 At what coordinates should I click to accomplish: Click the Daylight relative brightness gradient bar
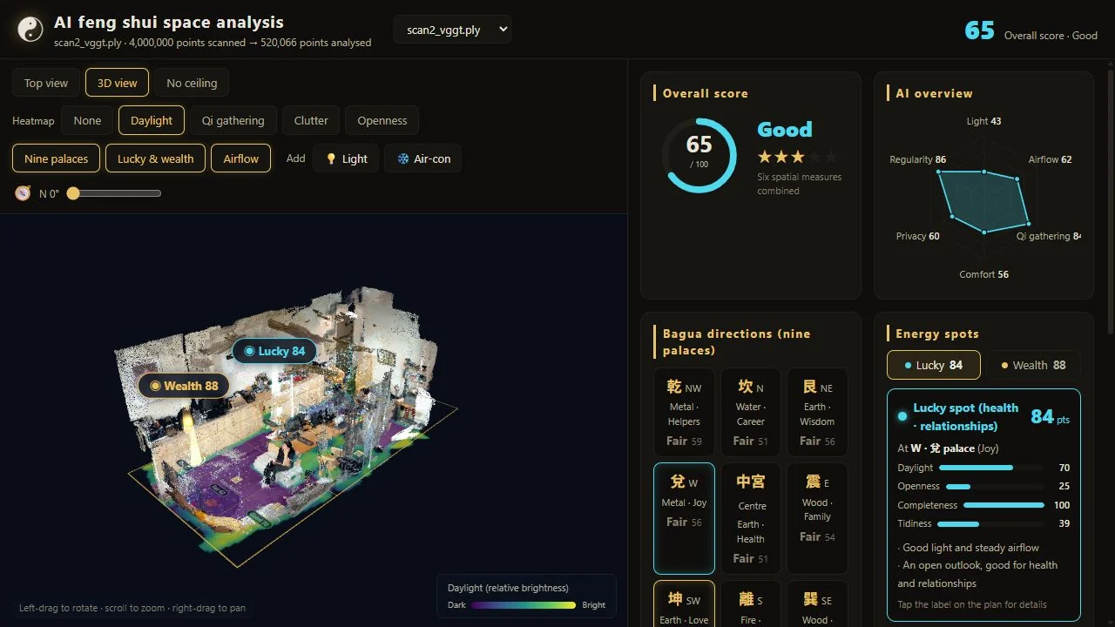524,605
